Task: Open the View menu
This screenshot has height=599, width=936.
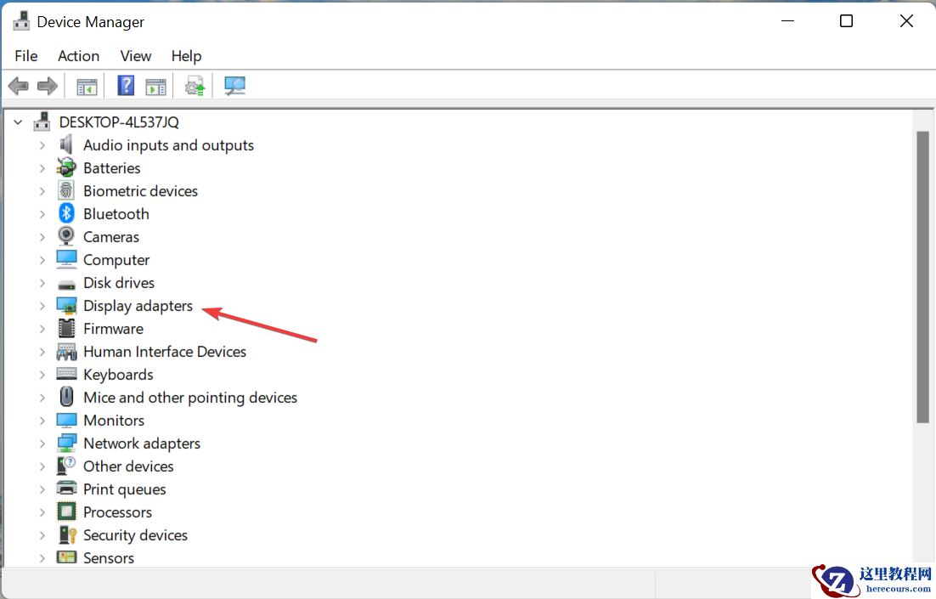Action: point(136,55)
